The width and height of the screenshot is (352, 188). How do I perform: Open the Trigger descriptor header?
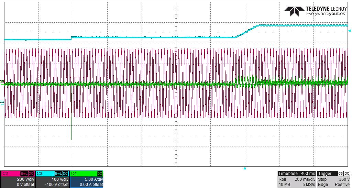[x=325, y=174]
